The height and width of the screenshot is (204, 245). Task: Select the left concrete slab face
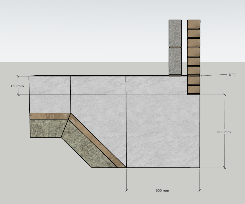click(50, 94)
